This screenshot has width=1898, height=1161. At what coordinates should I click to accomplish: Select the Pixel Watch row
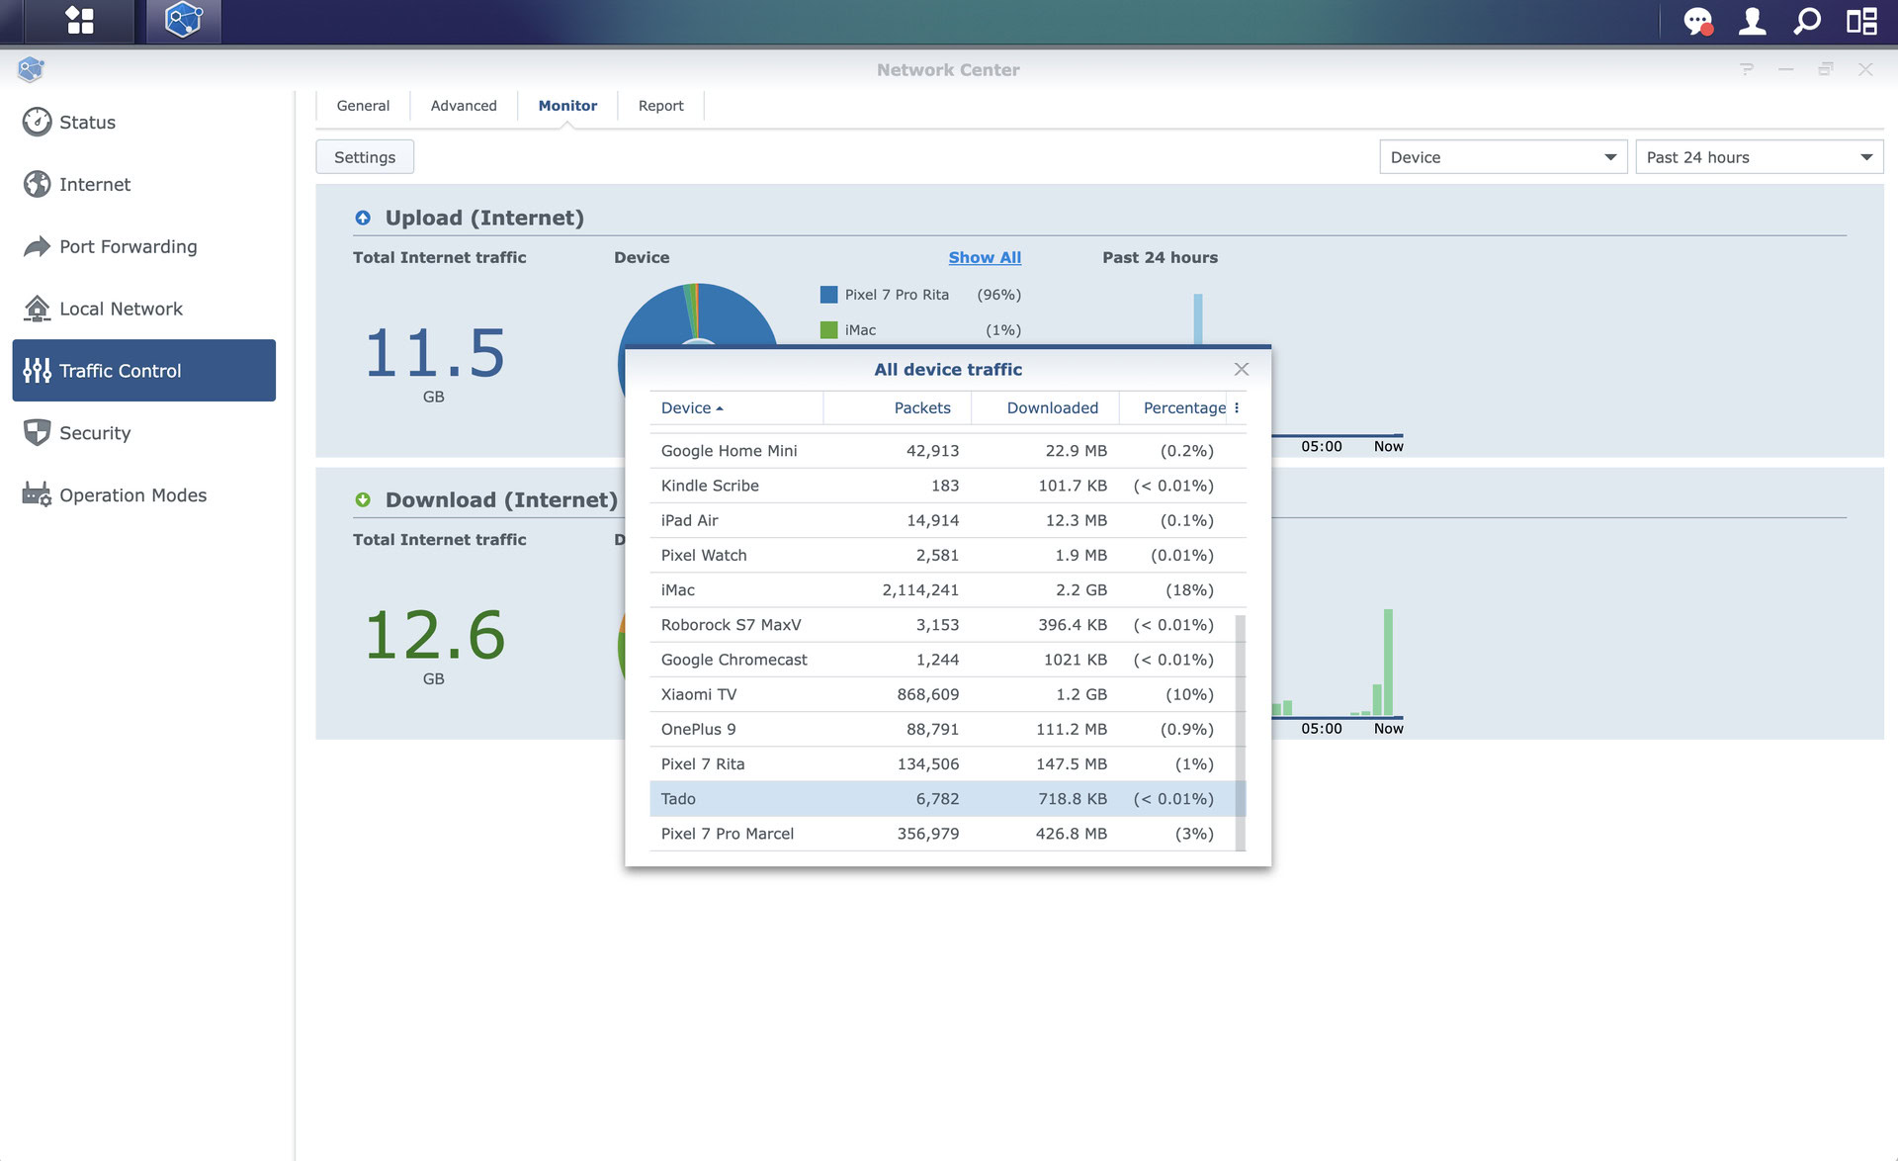[x=947, y=555]
